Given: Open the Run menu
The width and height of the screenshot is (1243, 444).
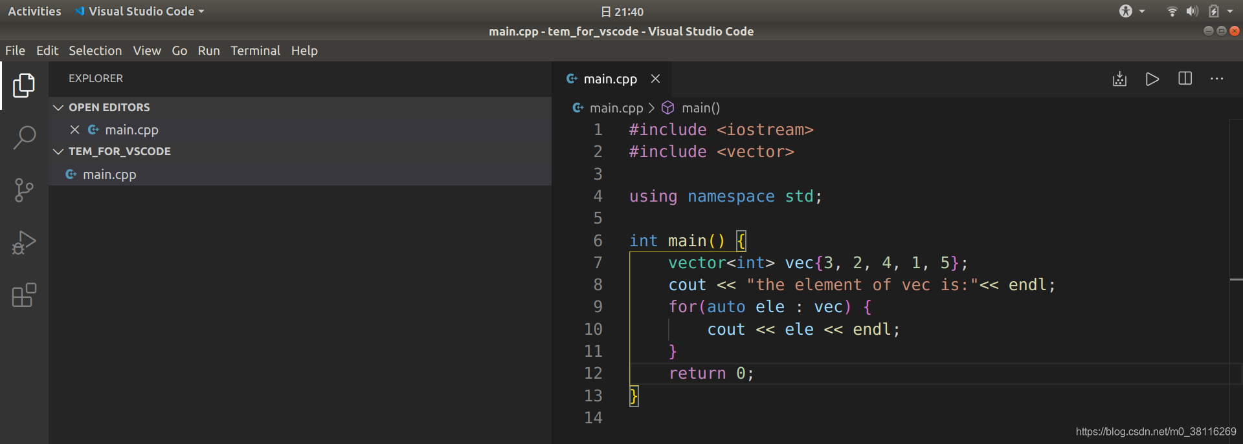Looking at the screenshot, I should 208,50.
